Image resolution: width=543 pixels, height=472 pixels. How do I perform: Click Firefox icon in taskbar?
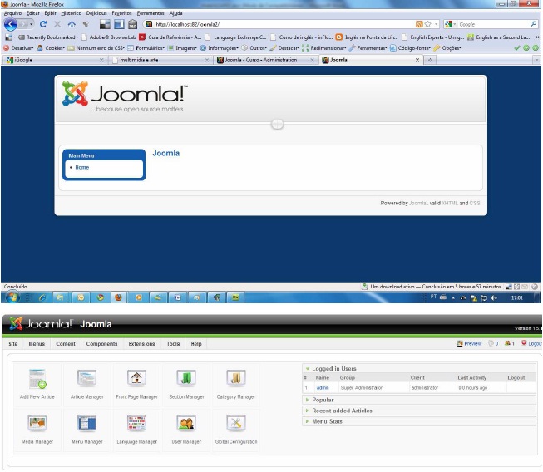coord(118,297)
